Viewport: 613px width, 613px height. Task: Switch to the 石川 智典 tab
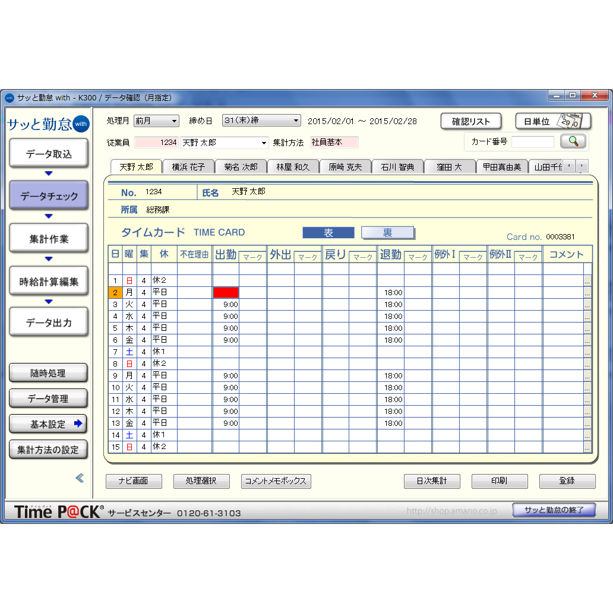(x=397, y=167)
